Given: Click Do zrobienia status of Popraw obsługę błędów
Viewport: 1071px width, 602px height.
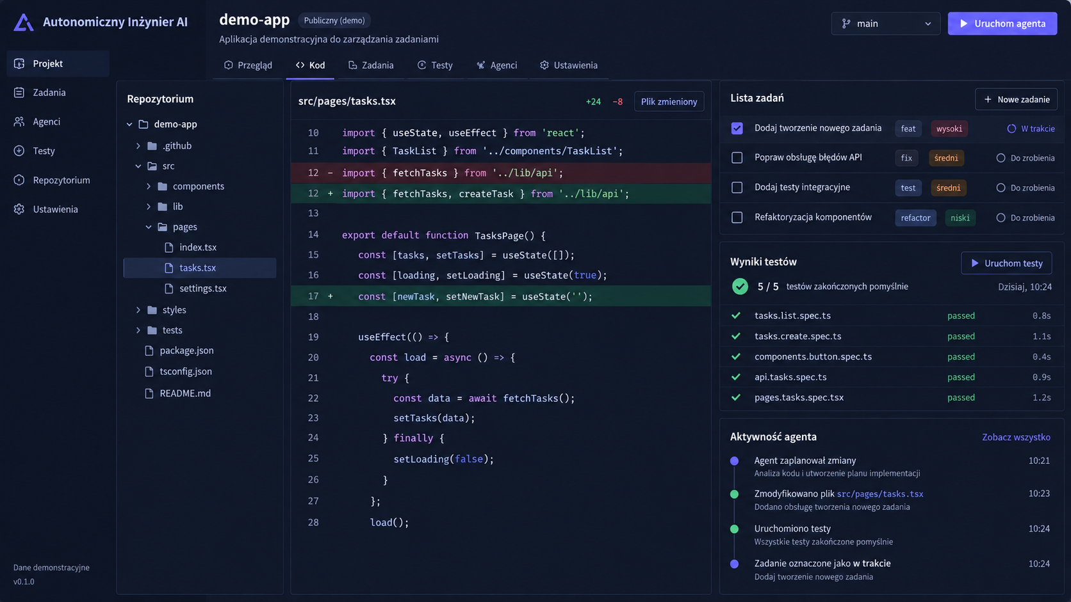Looking at the screenshot, I should point(1026,158).
